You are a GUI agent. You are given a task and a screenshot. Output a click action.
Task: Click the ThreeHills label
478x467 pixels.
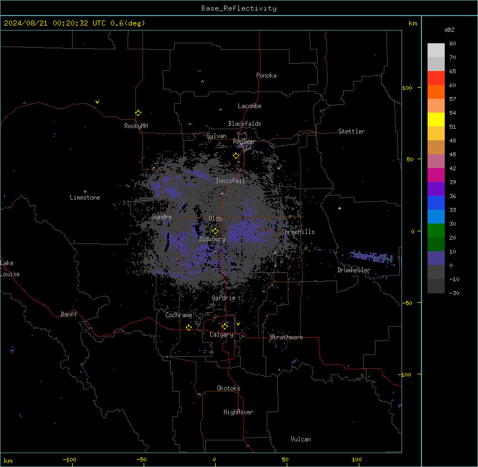click(298, 232)
